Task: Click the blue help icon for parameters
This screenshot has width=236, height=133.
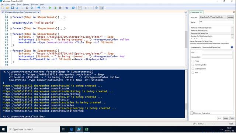Action: (x=232, y=47)
